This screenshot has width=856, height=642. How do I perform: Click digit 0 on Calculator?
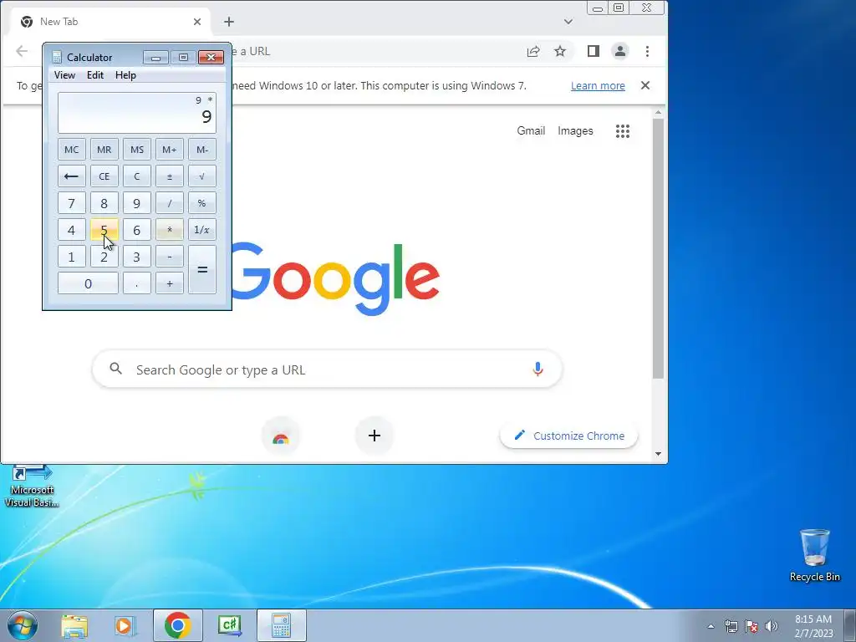[x=88, y=283]
